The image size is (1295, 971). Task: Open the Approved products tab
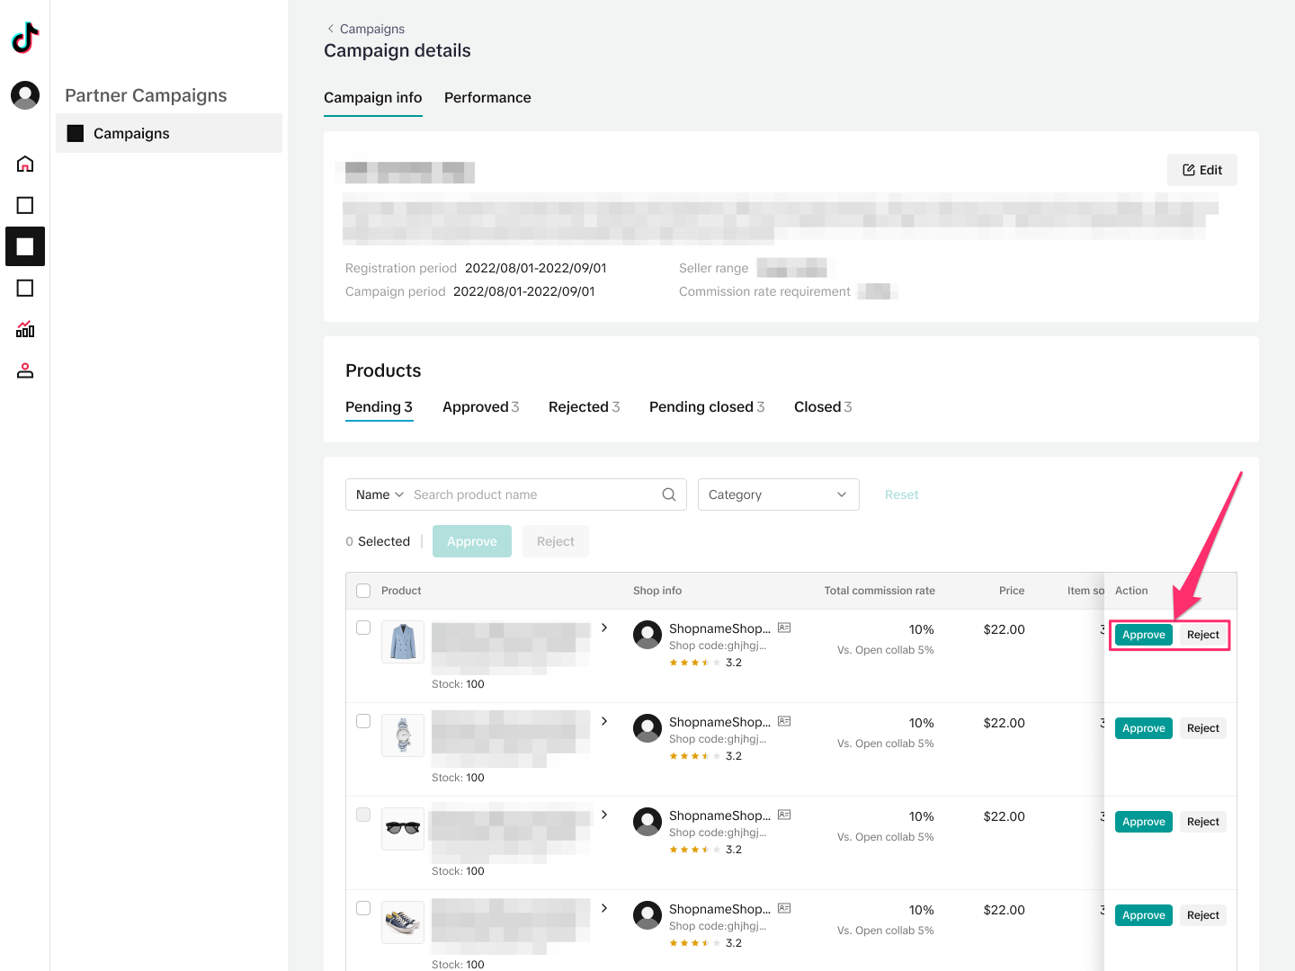pyautogui.click(x=480, y=407)
